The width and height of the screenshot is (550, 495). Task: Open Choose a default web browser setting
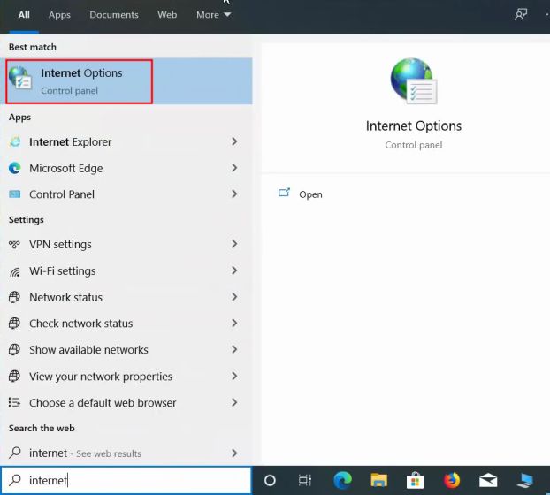click(126, 402)
